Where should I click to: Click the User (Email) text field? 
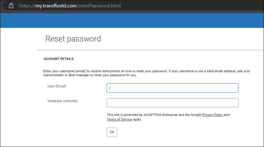click(172, 88)
